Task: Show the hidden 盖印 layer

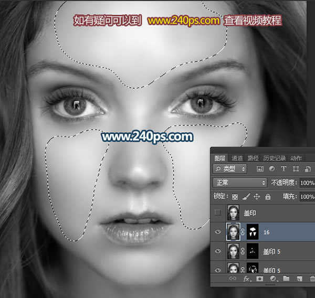Action: click(x=218, y=212)
